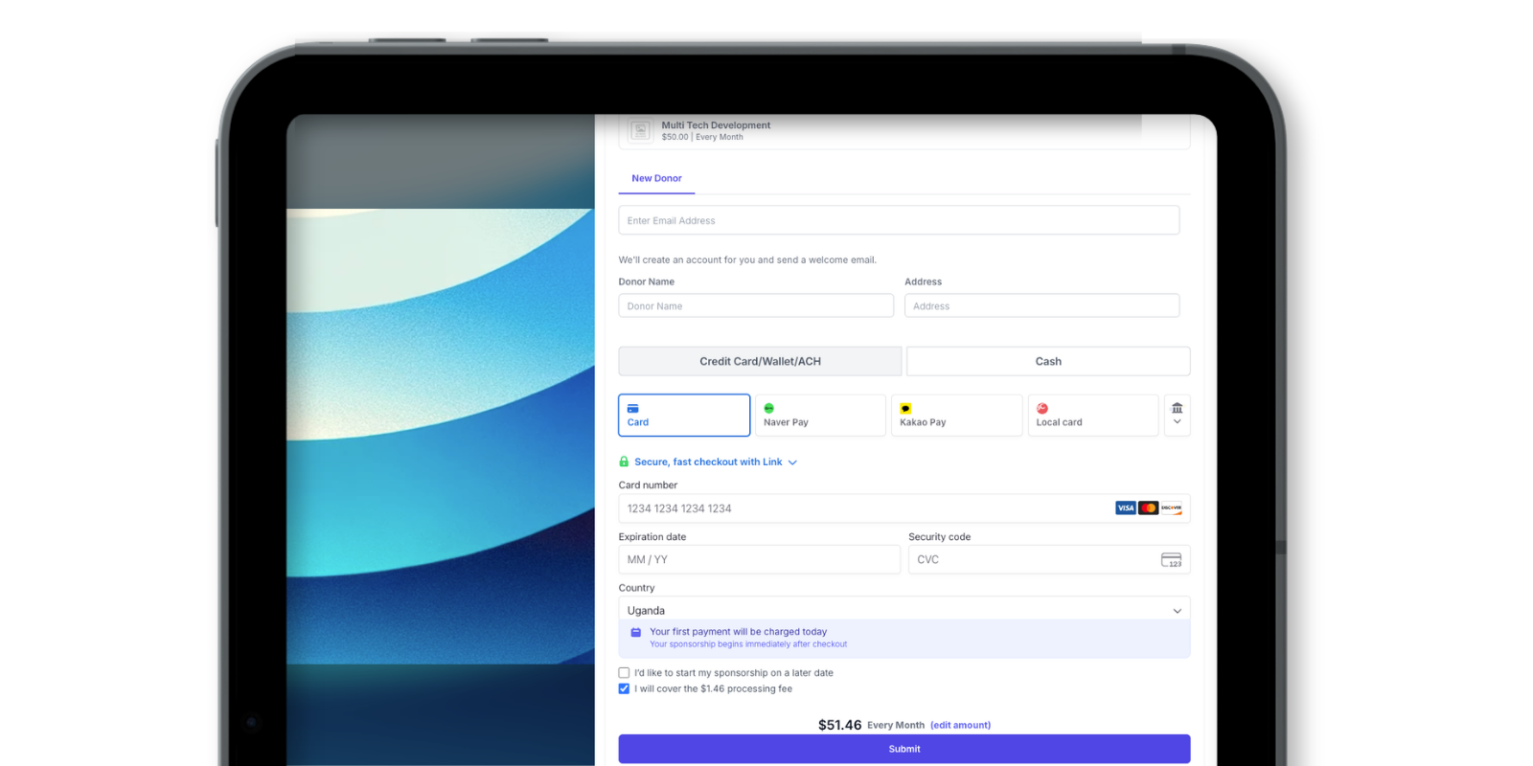
Task: Click the edit amount link
Action: click(960, 725)
